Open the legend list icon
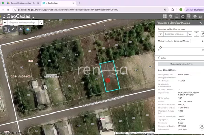 tap(176, 16)
